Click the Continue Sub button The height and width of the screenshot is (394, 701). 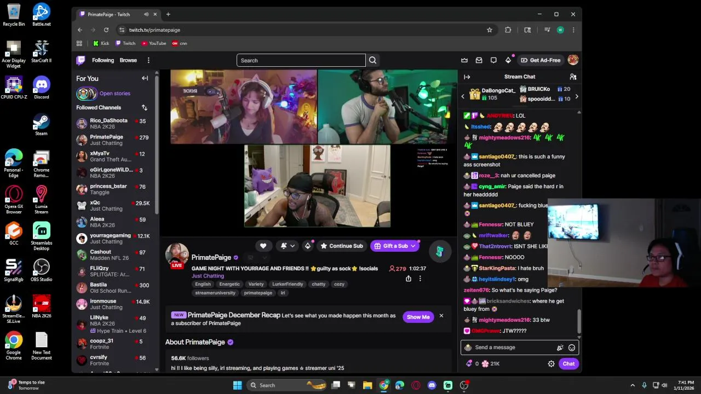(x=342, y=246)
